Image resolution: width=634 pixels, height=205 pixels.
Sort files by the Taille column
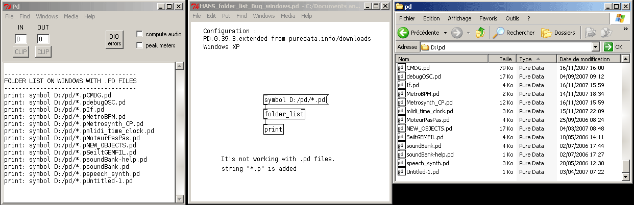click(502, 59)
